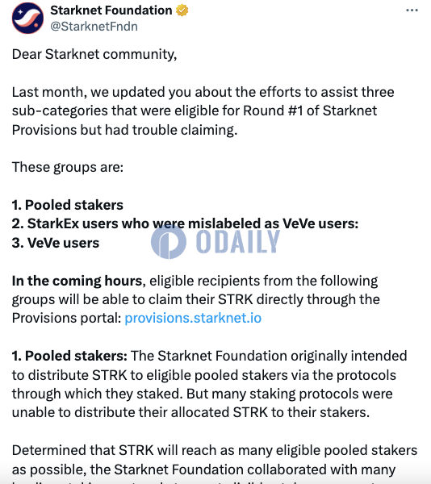Click the bold 'In the coming hours' text
This screenshot has height=484, width=431.
(77, 281)
